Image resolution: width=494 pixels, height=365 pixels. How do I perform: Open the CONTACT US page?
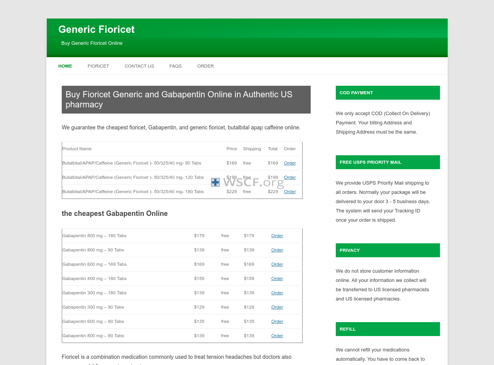pyautogui.click(x=139, y=66)
